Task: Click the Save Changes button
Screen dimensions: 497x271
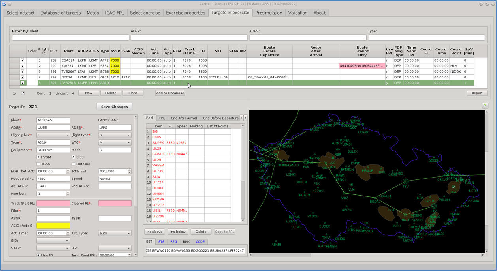Action: tap(114, 107)
